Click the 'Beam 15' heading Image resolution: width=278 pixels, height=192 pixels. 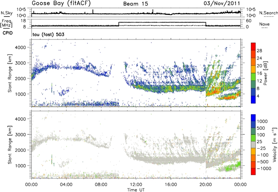click(x=136, y=4)
